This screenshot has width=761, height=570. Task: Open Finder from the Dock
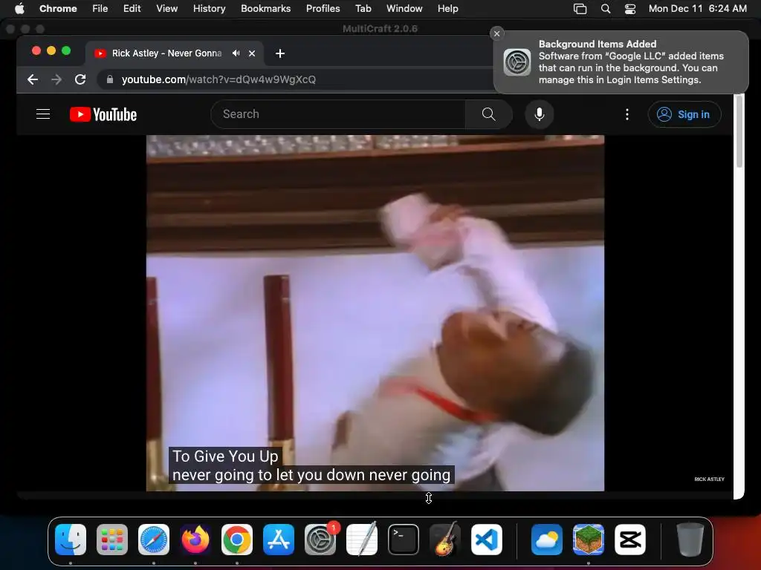[71, 540]
